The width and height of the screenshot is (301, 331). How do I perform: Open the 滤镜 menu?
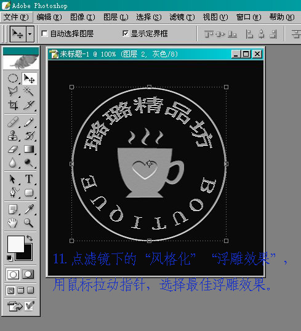[x=182, y=17]
